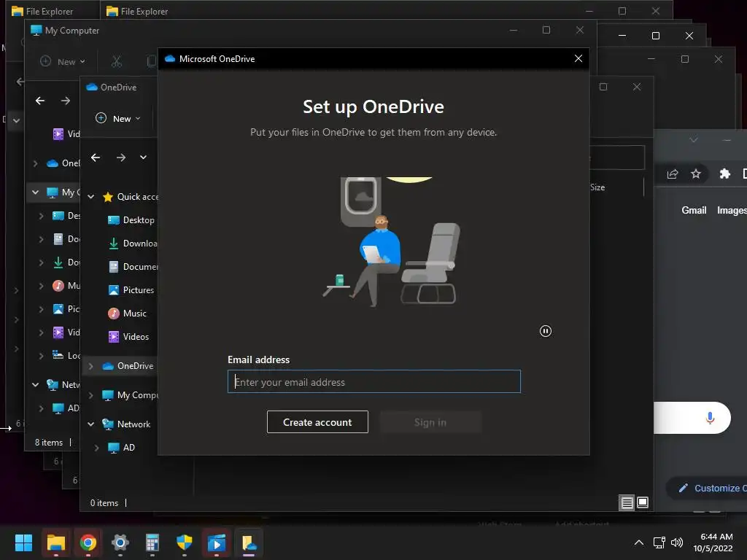Expand the OneDrive node in navigation tree
The height and width of the screenshot is (560, 747).
tap(91, 366)
